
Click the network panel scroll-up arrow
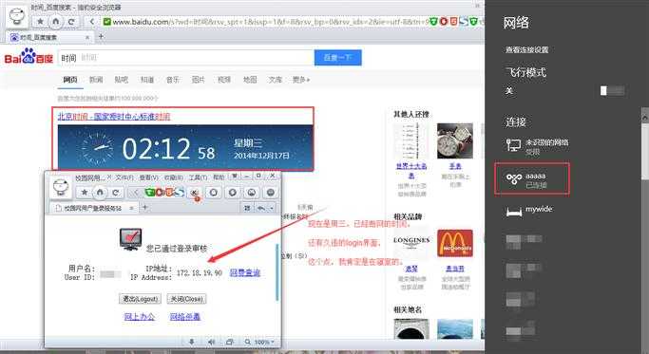[645, 118]
